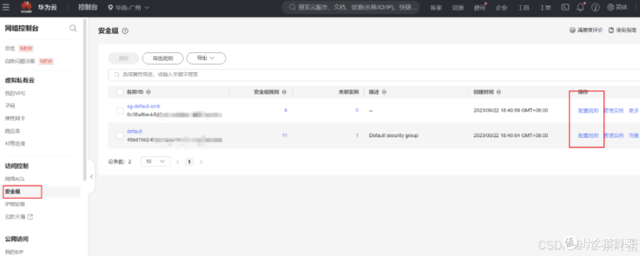Open the hamburger service list menu
The image size is (640, 256).
(6, 7)
